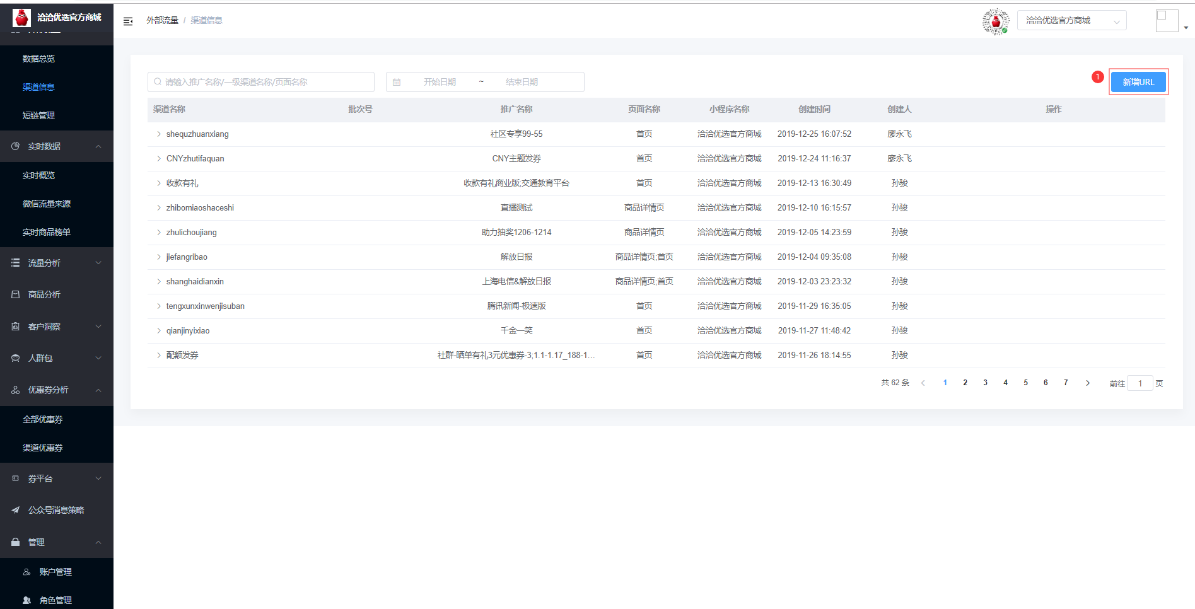Open the 洽洽优选官方商城 store dropdown
This screenshot has width=1195, height=609.
1071,21
